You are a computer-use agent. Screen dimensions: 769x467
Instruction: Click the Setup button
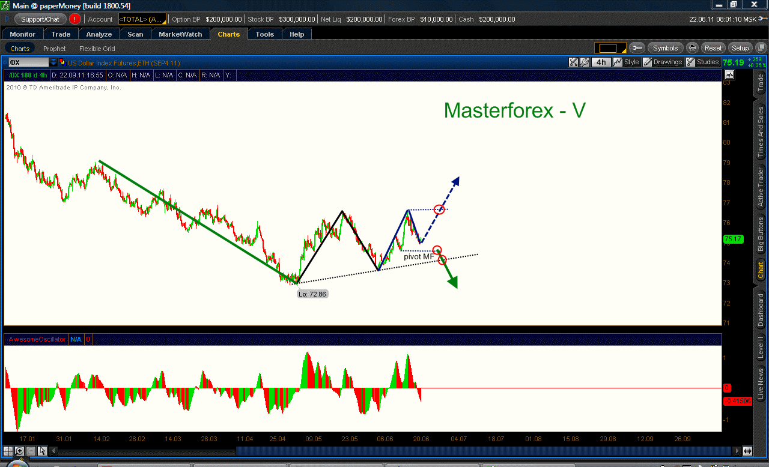tap(740, 48)
